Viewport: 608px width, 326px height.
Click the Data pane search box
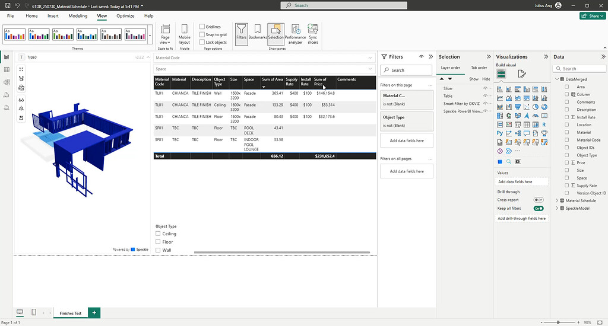pos(579,69)
